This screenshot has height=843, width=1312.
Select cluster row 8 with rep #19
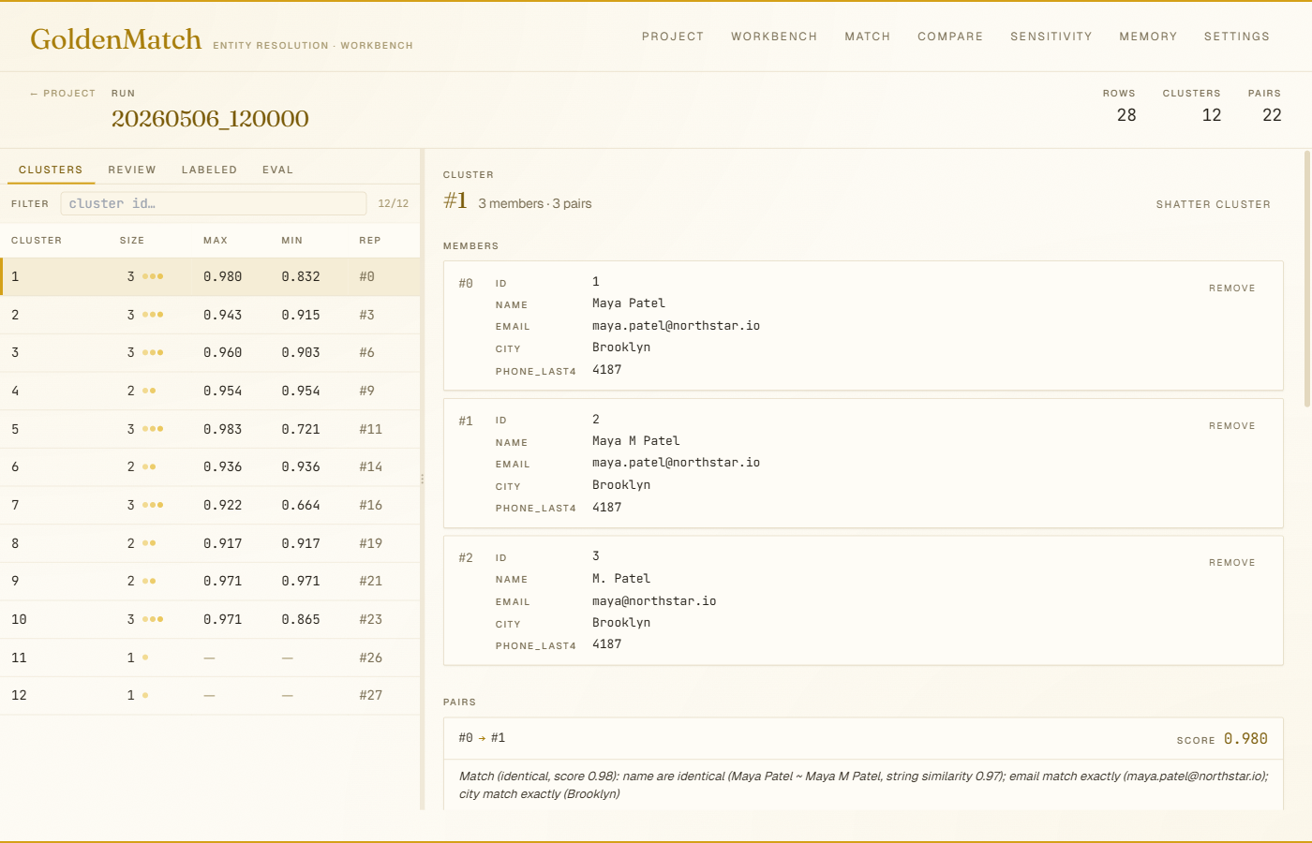pyautogui.click(x=210, y=543)
